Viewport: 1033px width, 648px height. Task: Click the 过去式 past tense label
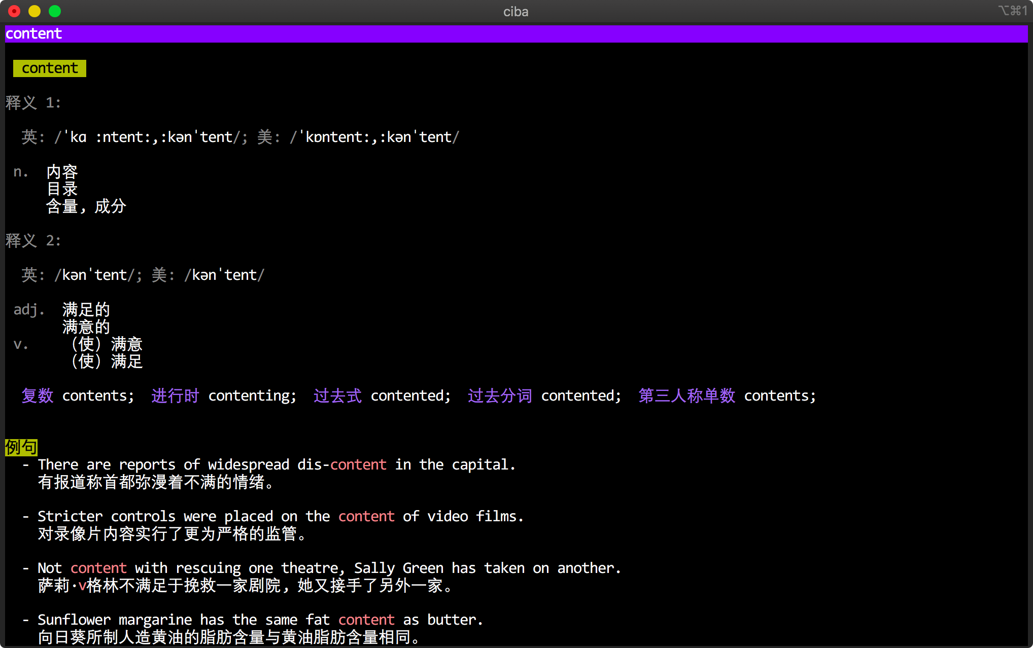[x=337, y=396]
